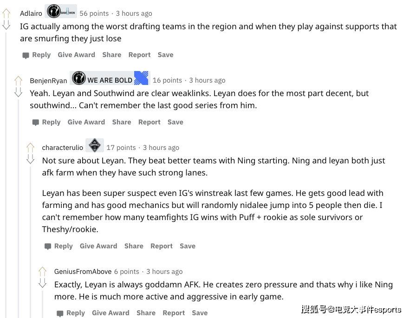Click the reply speech bubble under GeniusFromAbove's comment
The image size is (410, 318).
click(x=60, y=313)
